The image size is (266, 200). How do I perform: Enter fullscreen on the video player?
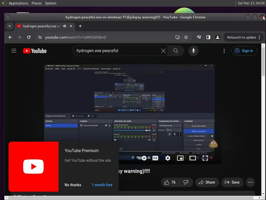205,158
